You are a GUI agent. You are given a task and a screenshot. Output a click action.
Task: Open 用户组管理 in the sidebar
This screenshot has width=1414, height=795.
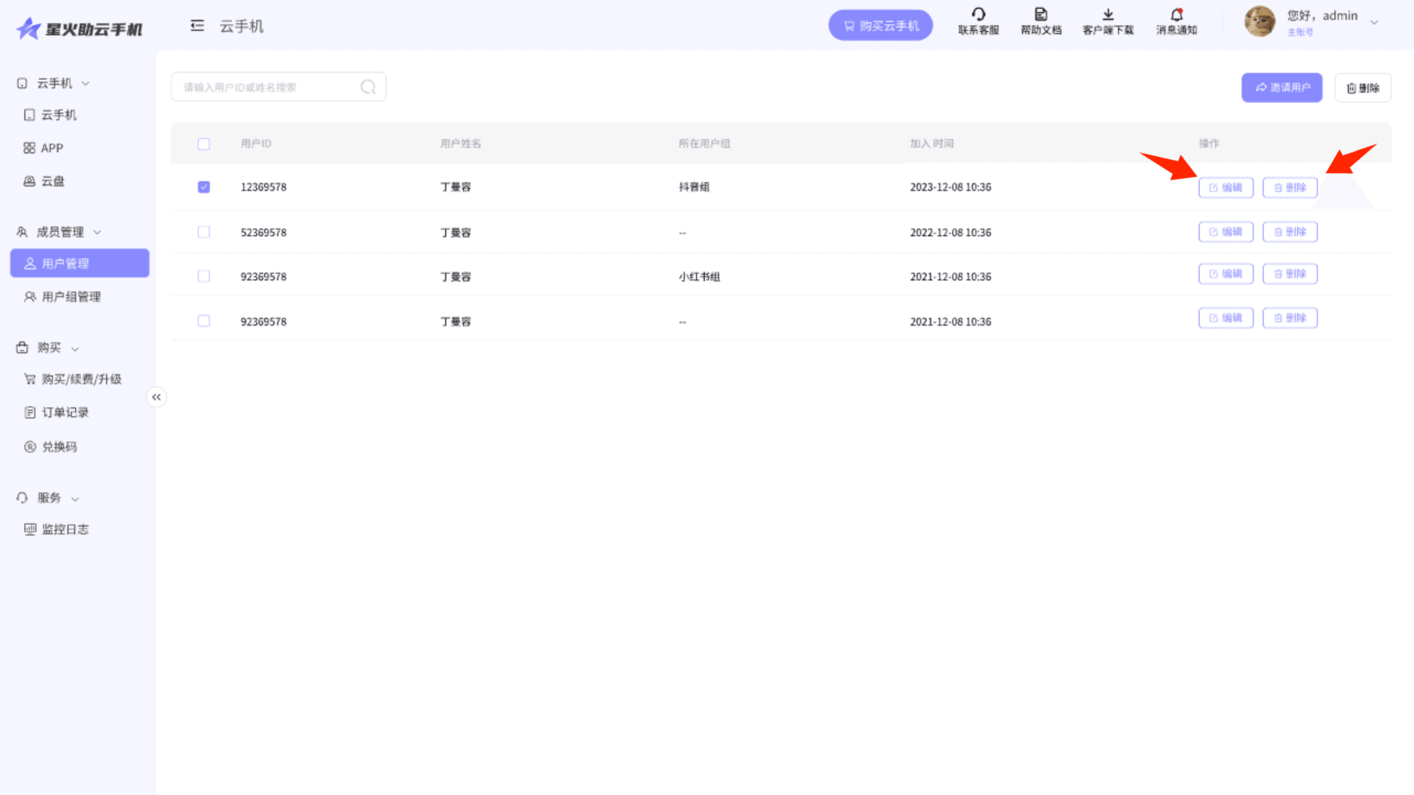71,297
